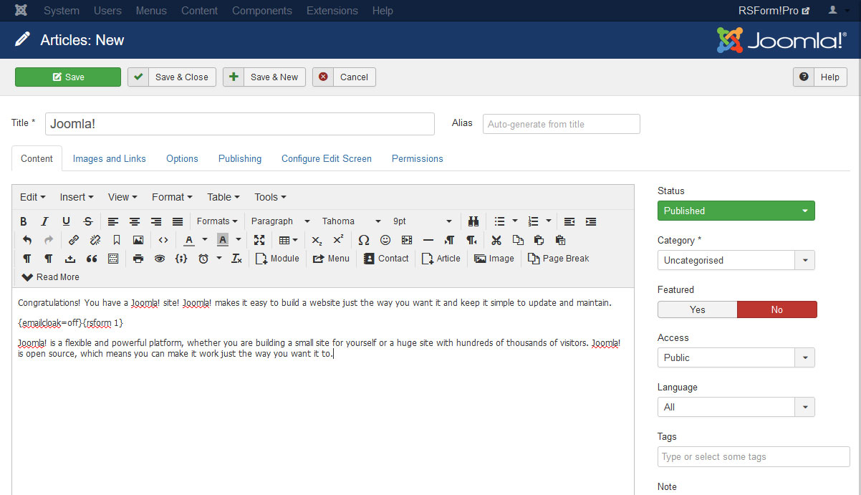Open the Category Uncategorised dropdown
The width and height of the screenshot is (861, 495).
click(736, 260)
